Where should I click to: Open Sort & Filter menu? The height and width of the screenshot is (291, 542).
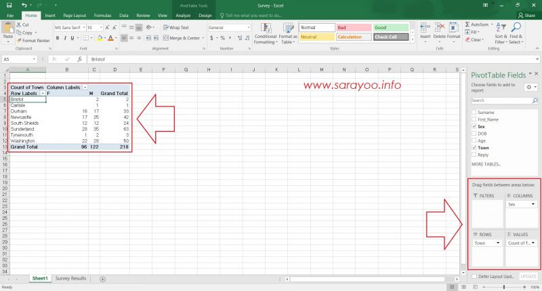tap(501, 33)
